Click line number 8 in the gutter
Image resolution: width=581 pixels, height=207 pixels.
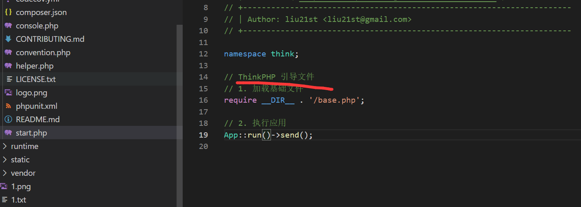(205, 7)
